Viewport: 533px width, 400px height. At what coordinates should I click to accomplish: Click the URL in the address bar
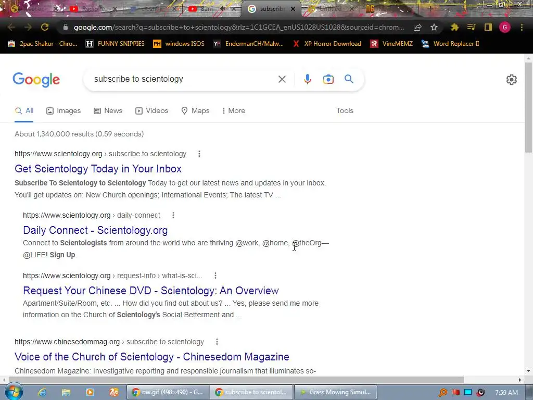point(239,27)
